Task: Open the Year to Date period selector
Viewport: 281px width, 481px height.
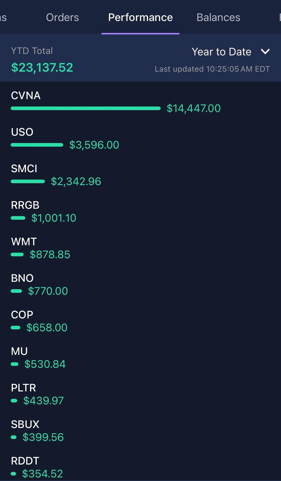Action: (221, 52)
